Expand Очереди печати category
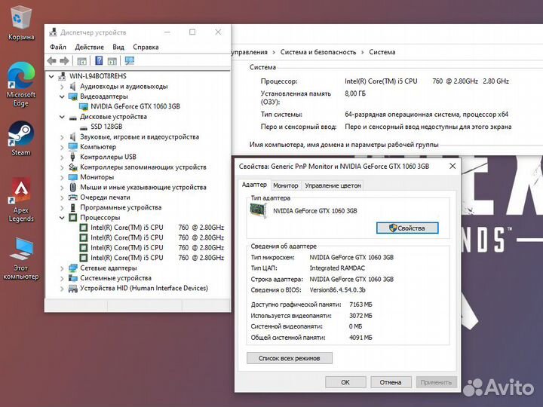The image size is (543, 407). [x=62, y=197]
